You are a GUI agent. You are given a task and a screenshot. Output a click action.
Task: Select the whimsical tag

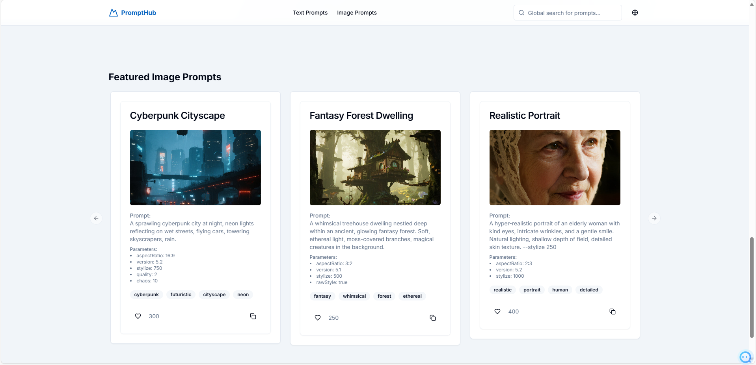tap(354, 296)
